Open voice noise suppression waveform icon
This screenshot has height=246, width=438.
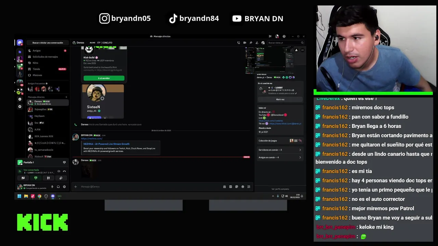(x=59, y=171)
